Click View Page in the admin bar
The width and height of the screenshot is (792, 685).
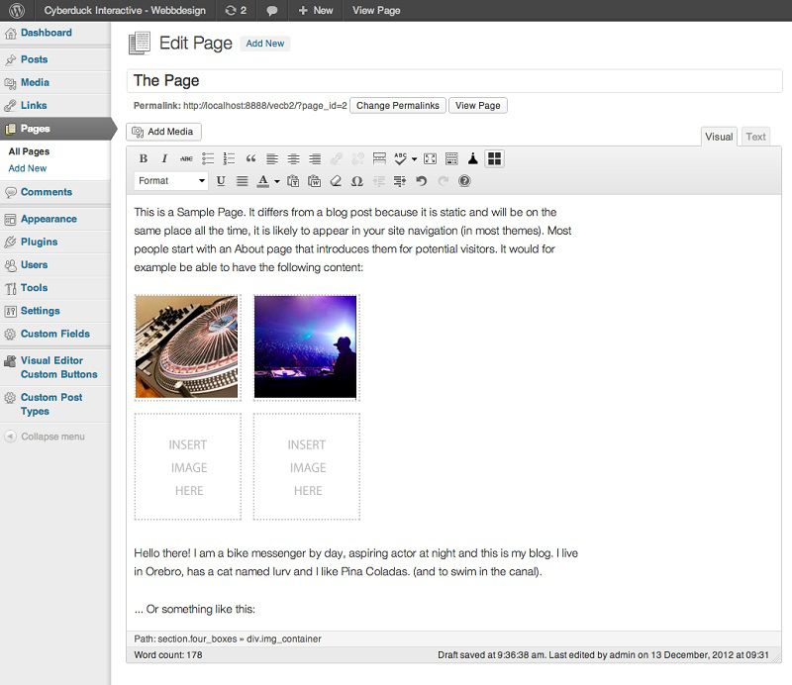point(376,10)
